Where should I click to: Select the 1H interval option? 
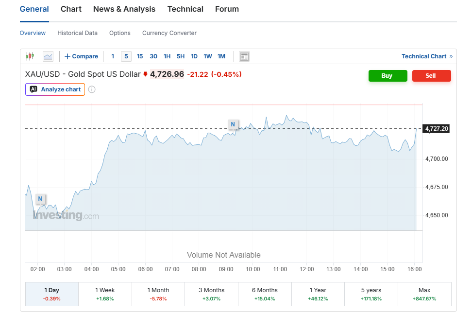(167, 56)
